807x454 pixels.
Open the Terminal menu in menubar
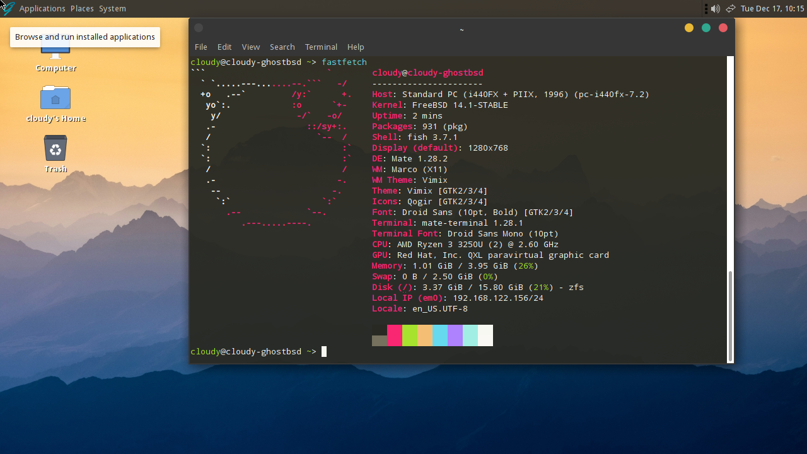click(x=321, y=47)
